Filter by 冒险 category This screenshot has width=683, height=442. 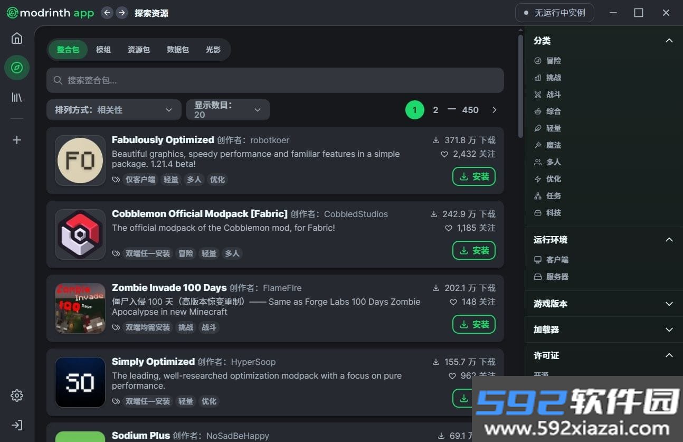(x=548, y=61)
